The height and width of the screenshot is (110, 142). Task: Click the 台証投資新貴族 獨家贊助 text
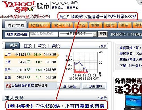pos(30,86)
